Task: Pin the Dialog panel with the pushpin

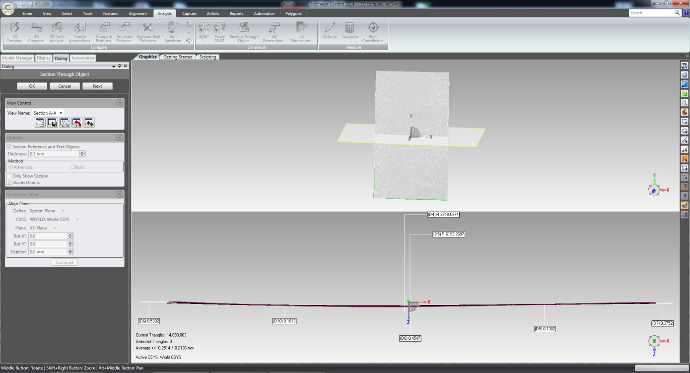Action: point(119,66)
